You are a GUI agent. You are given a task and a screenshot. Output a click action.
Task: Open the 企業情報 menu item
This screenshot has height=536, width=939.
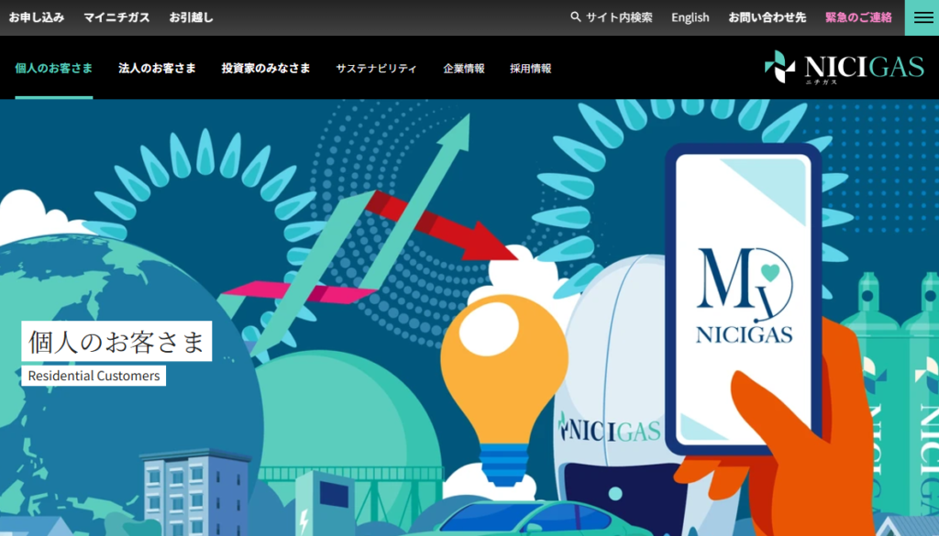(463, 68)
